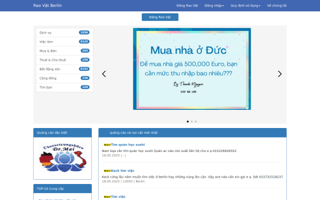
Task: Open the Bất động sản category
Action: tap(65, 69)
